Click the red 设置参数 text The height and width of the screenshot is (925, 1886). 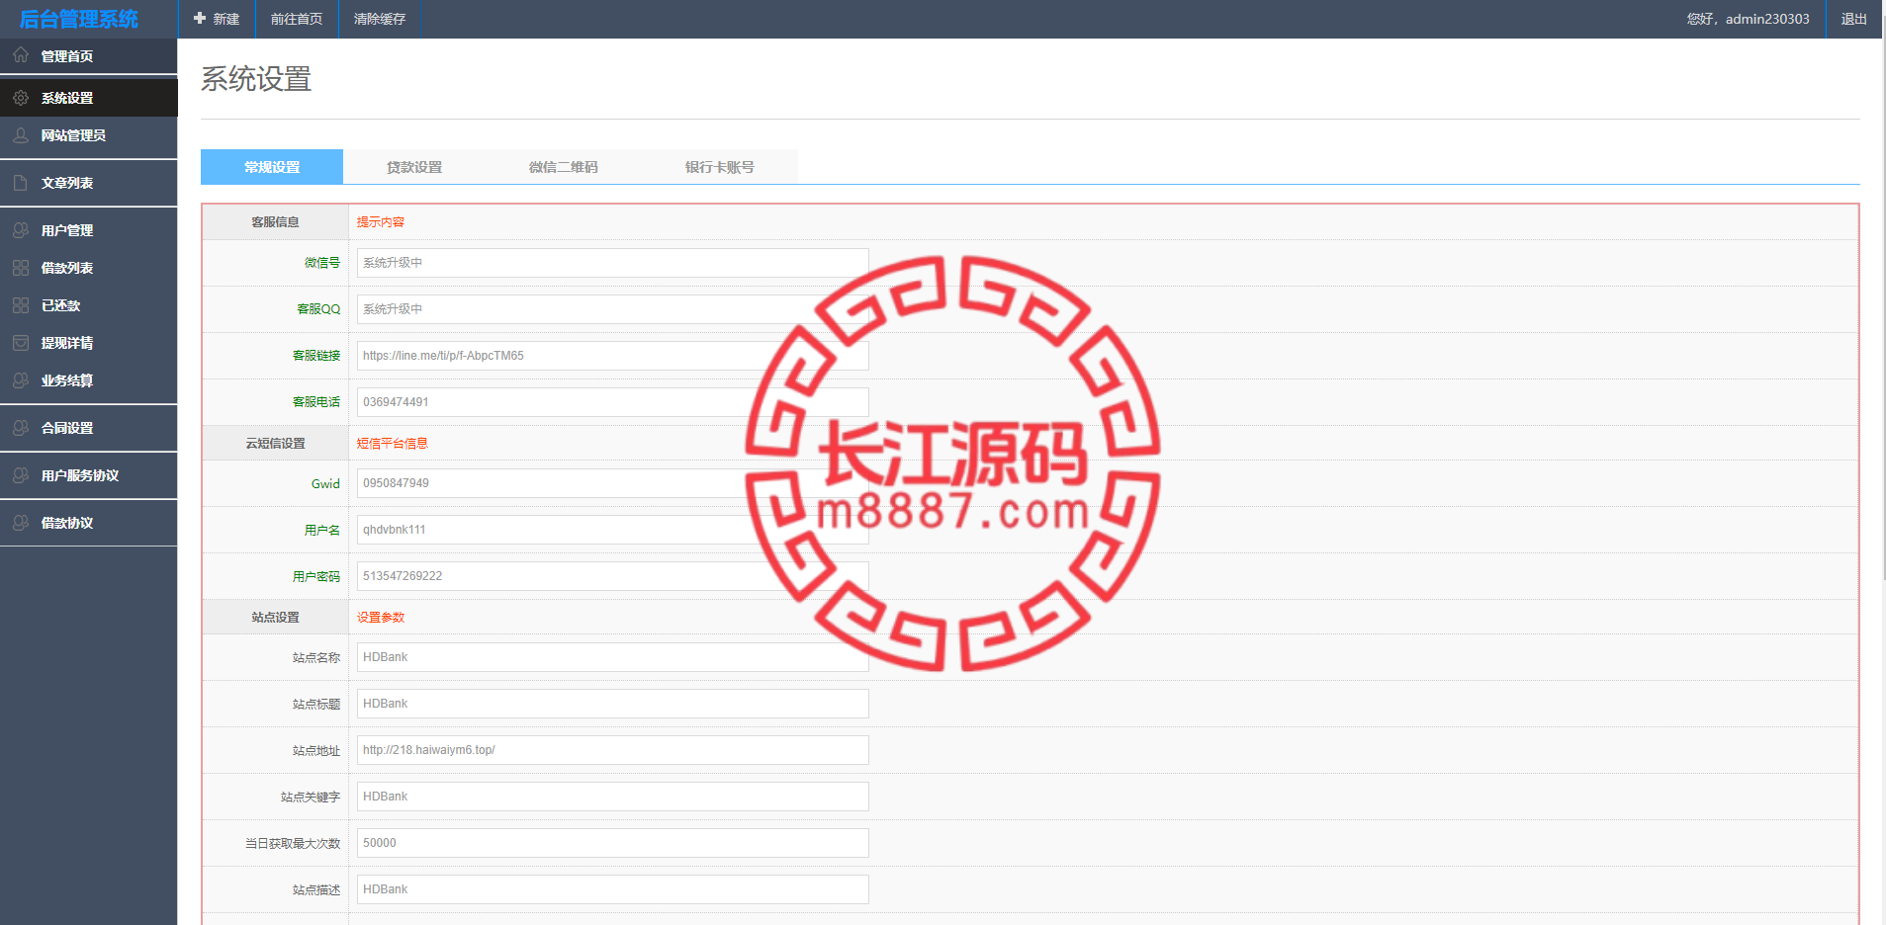point(381,618)
